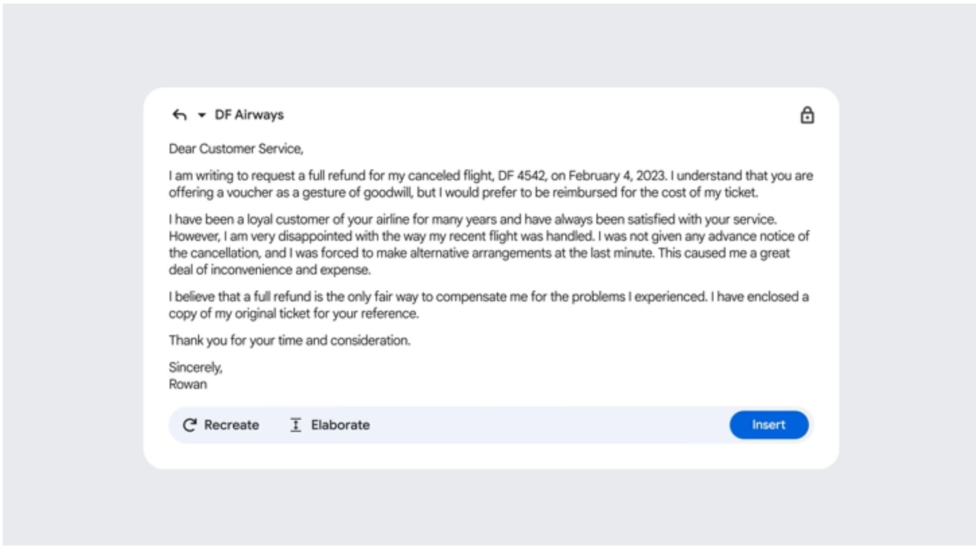Click on the flight number DF 4542
Viewport: 976px width, 549px height.
[522, 176]
